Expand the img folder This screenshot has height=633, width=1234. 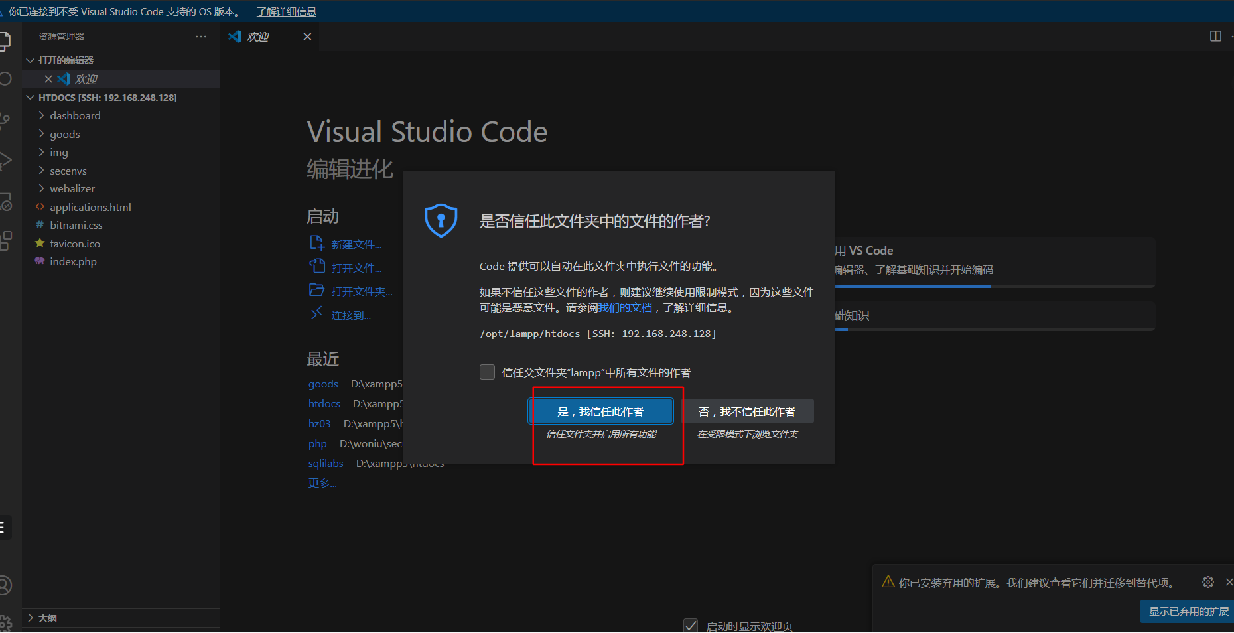point(41,152)
